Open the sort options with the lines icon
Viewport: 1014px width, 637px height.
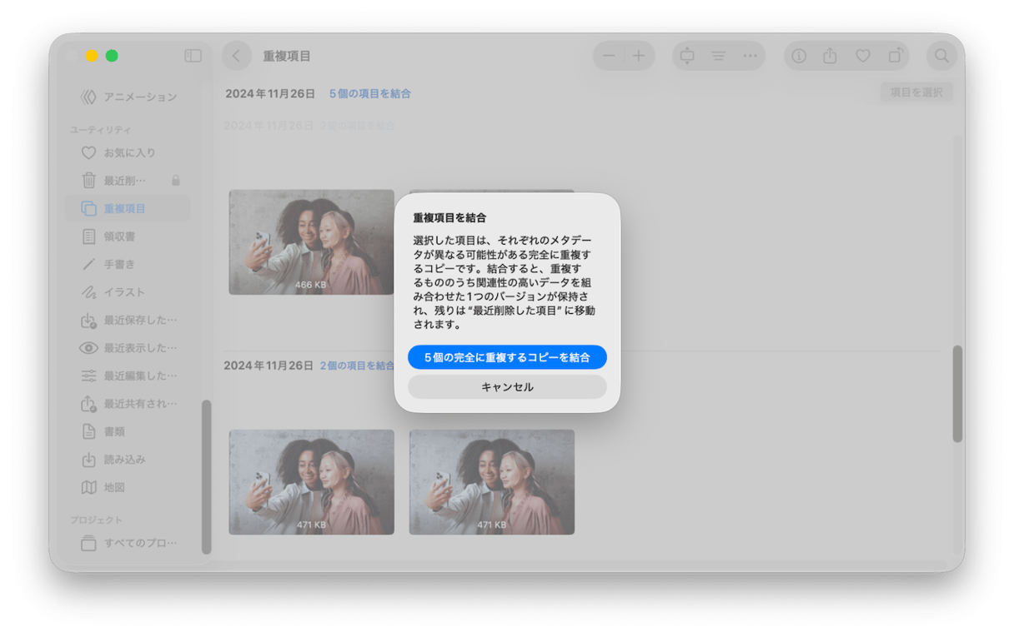point(718,55)
